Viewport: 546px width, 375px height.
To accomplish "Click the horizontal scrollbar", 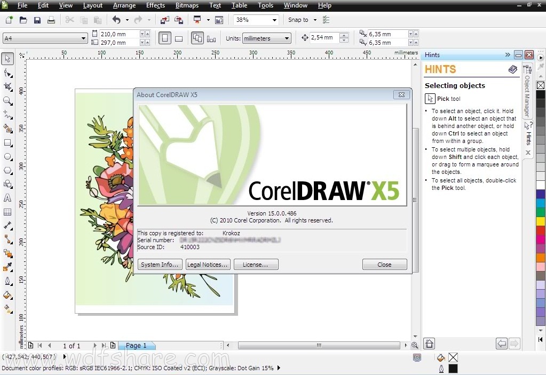I will 319,346.
